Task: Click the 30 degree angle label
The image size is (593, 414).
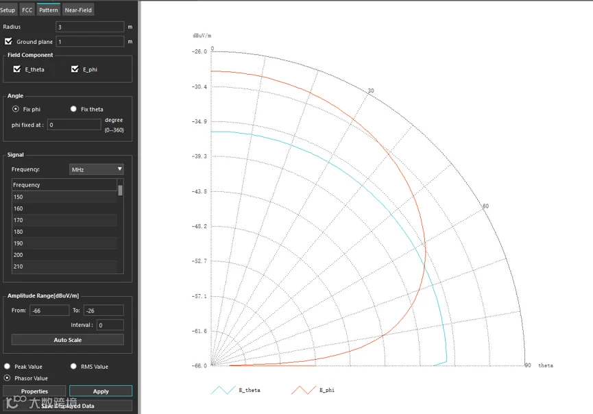Action: pyautogui.click(x=371, y=90)
